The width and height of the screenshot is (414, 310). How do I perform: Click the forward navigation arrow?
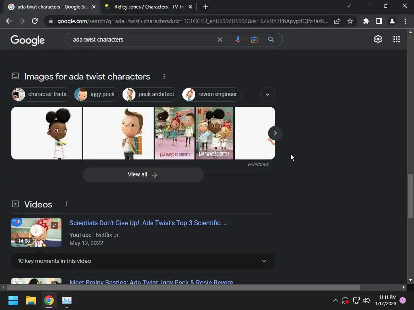coord(22,21)
